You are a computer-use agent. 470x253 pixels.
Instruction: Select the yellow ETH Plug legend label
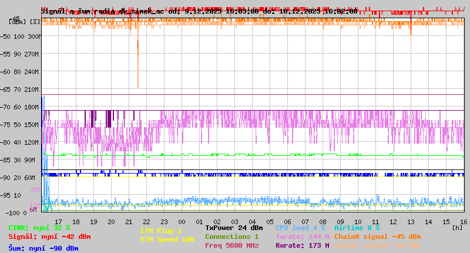161,231
